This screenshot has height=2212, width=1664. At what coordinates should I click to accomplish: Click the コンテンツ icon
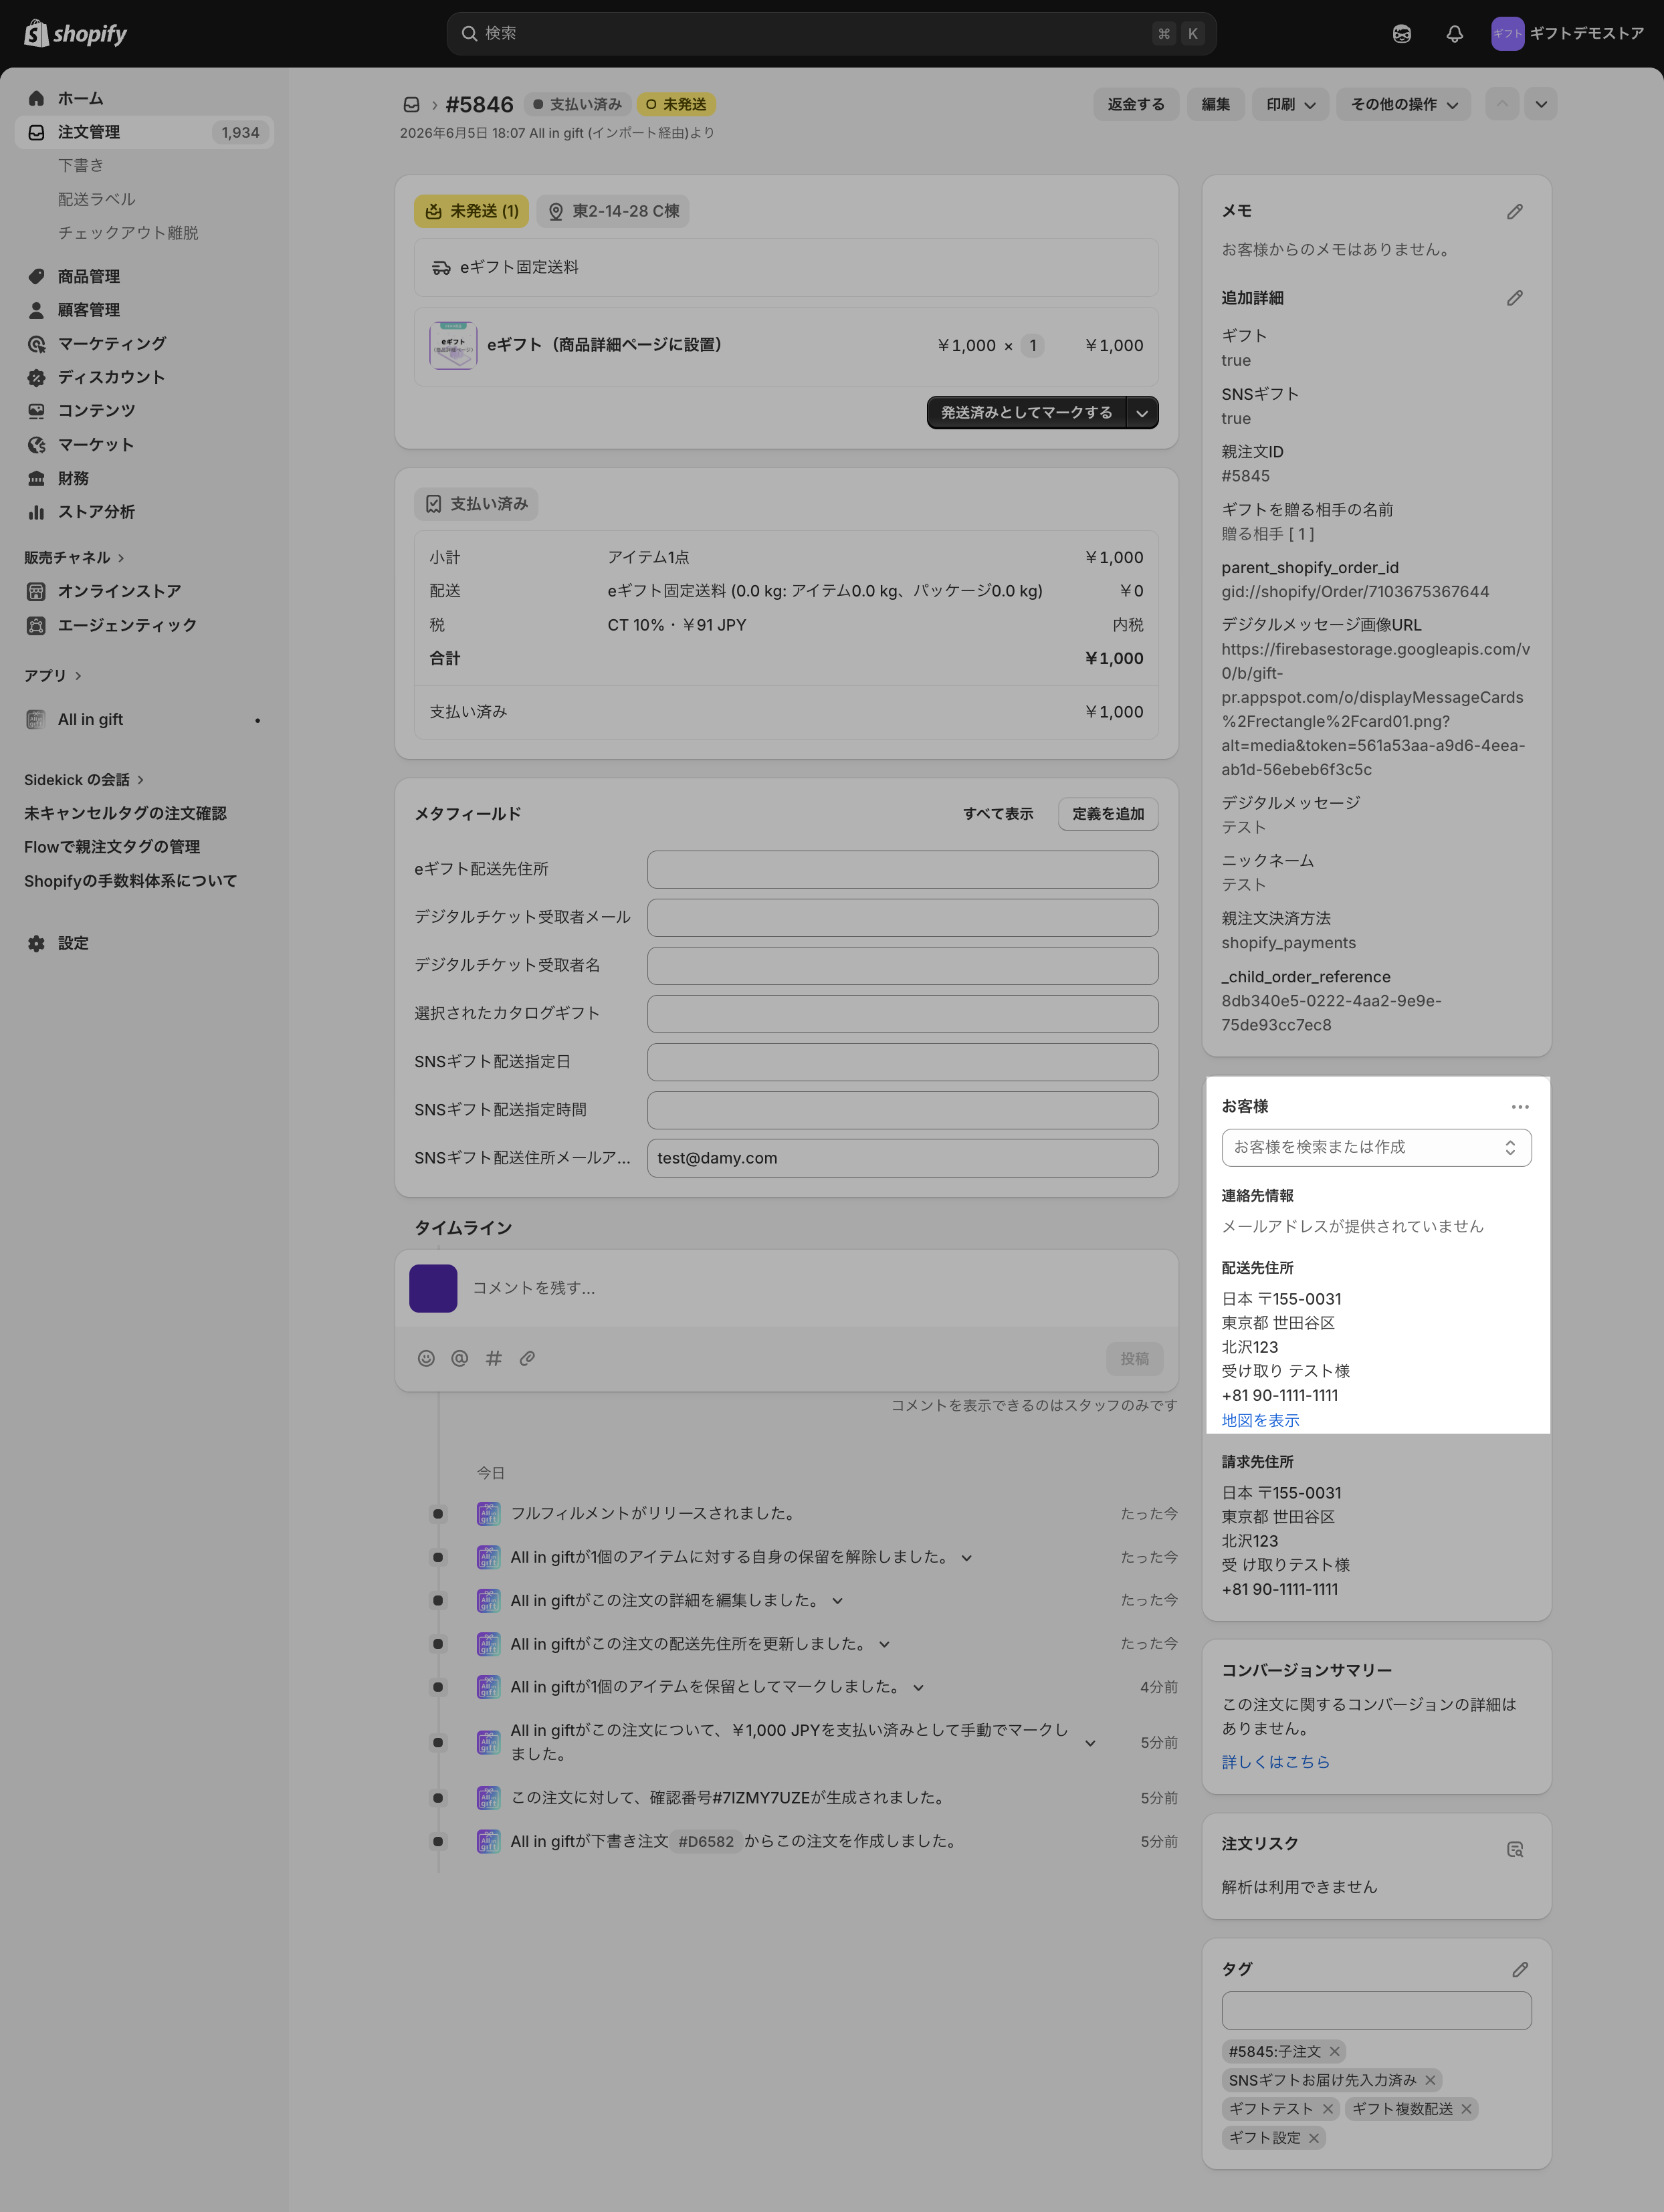click(x=36, y=410)
